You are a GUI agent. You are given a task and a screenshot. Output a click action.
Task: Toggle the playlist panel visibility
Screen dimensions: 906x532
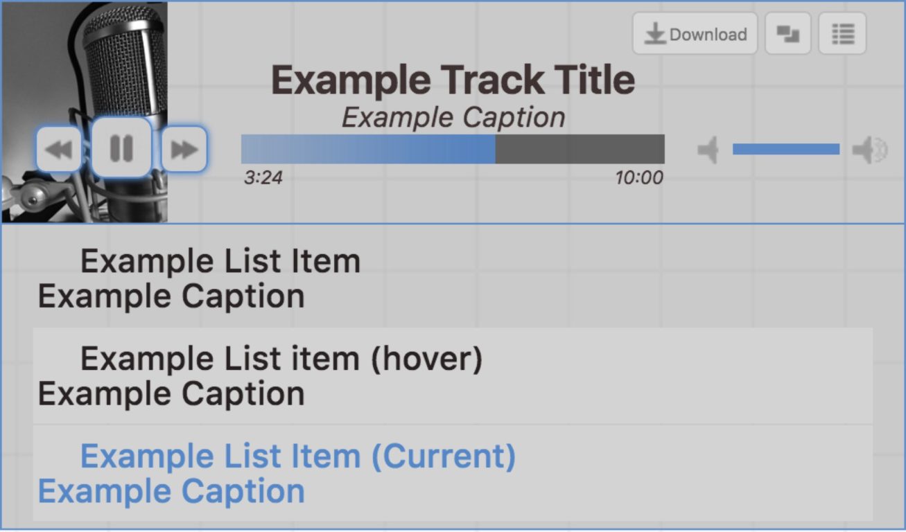point(843,33)
